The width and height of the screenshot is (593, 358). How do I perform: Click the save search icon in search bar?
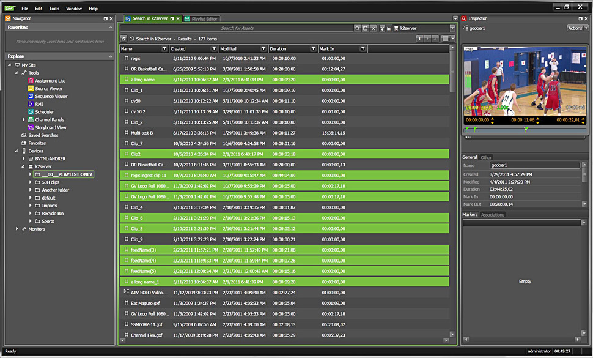[366, 28]
